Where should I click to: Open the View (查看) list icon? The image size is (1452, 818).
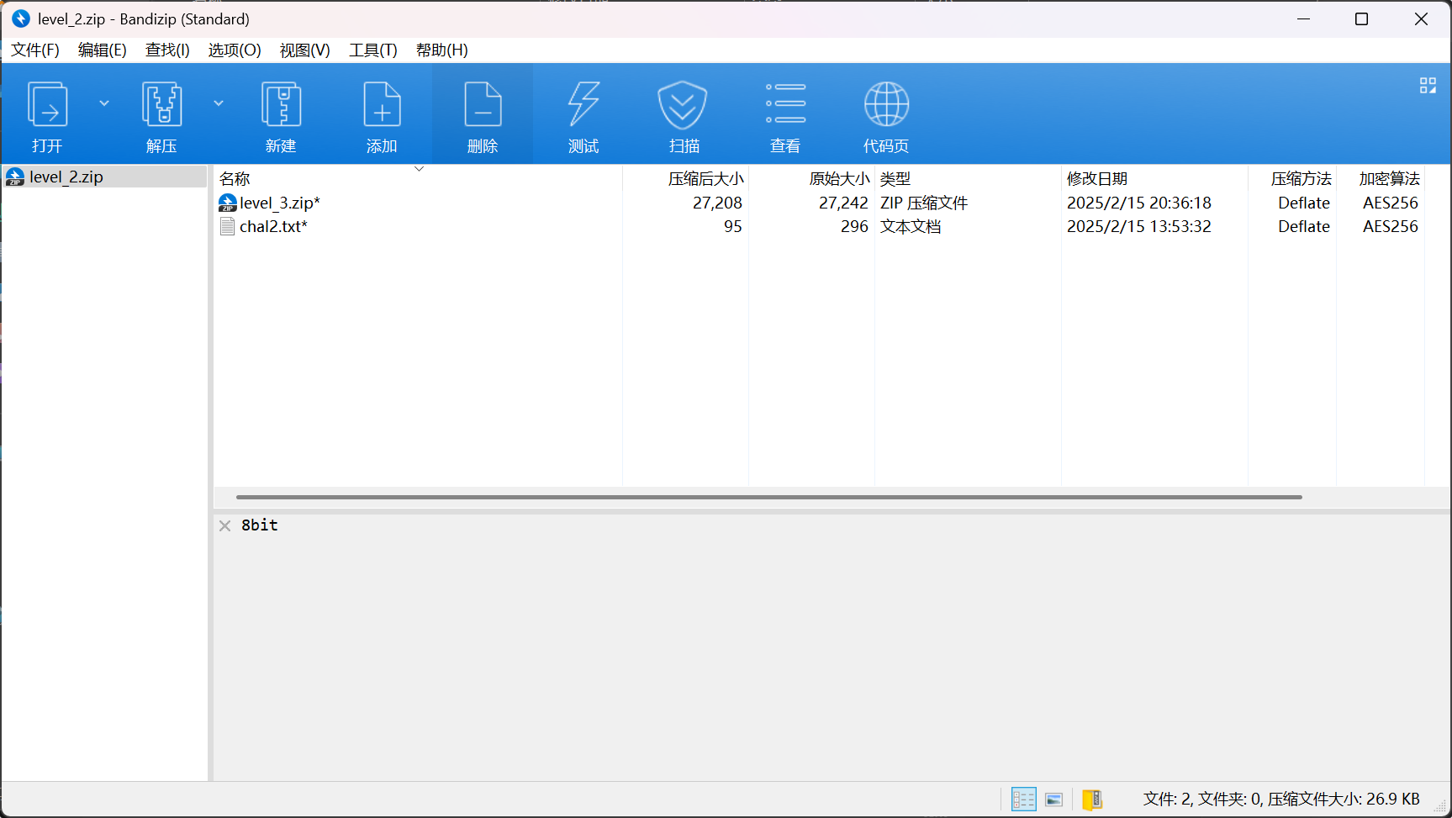(785, 103)
